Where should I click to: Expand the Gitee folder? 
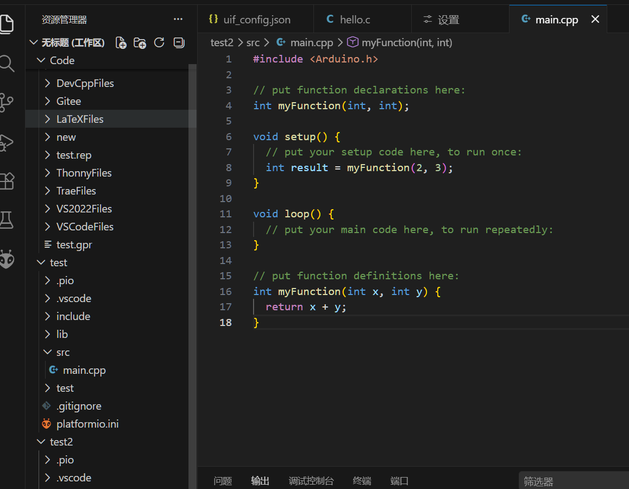click(x=47, y=101)
